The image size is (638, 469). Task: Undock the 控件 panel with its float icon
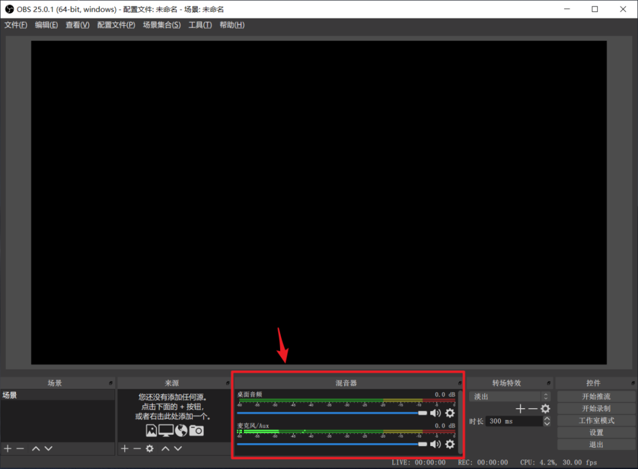click(633, 383)
